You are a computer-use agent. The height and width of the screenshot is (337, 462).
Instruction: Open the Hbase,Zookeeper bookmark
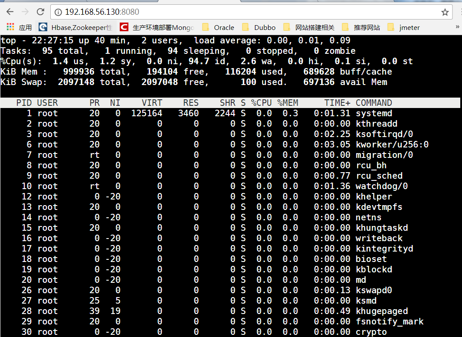(x=76, y=27)
